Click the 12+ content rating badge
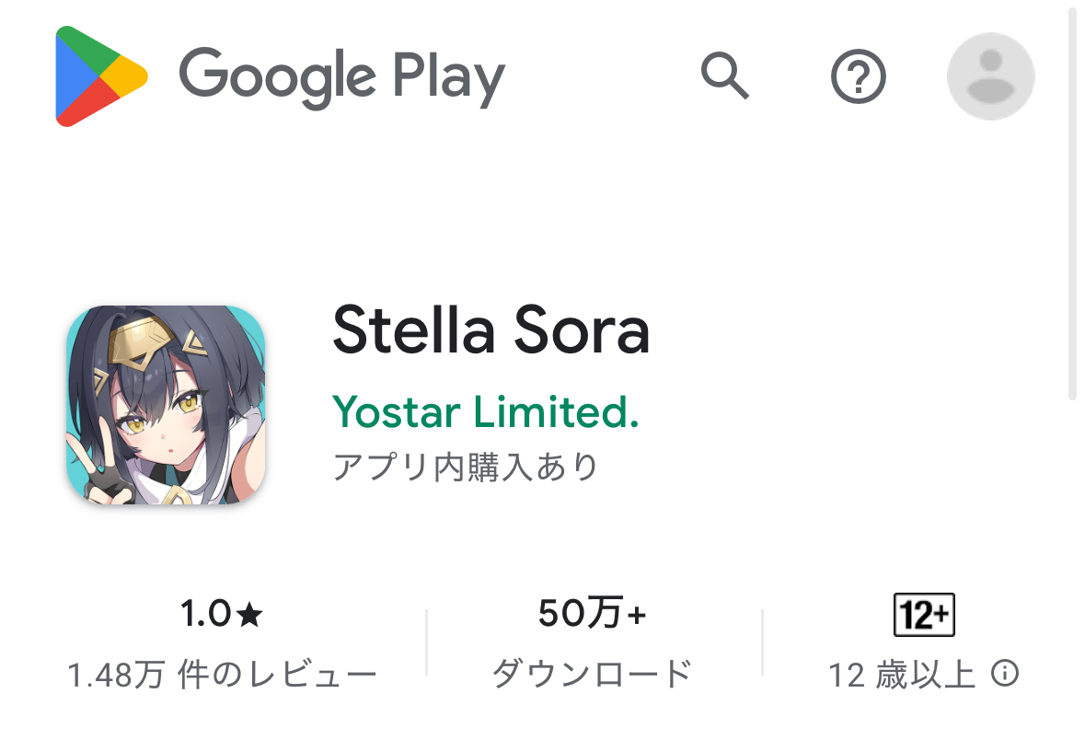 tap(924, 616)
